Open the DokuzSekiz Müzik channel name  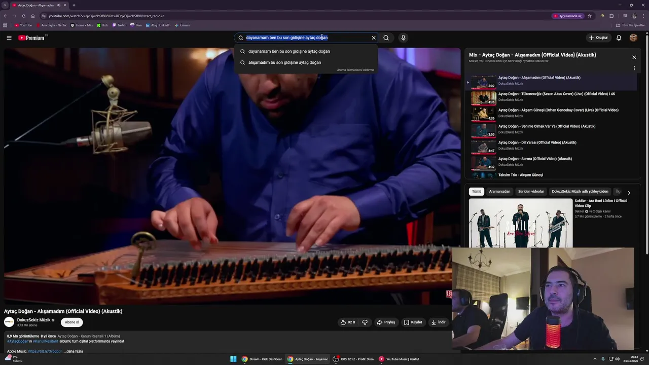coord(33,320)
